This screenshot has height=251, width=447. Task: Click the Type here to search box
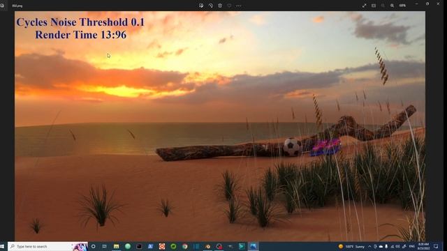pos(47,246)
